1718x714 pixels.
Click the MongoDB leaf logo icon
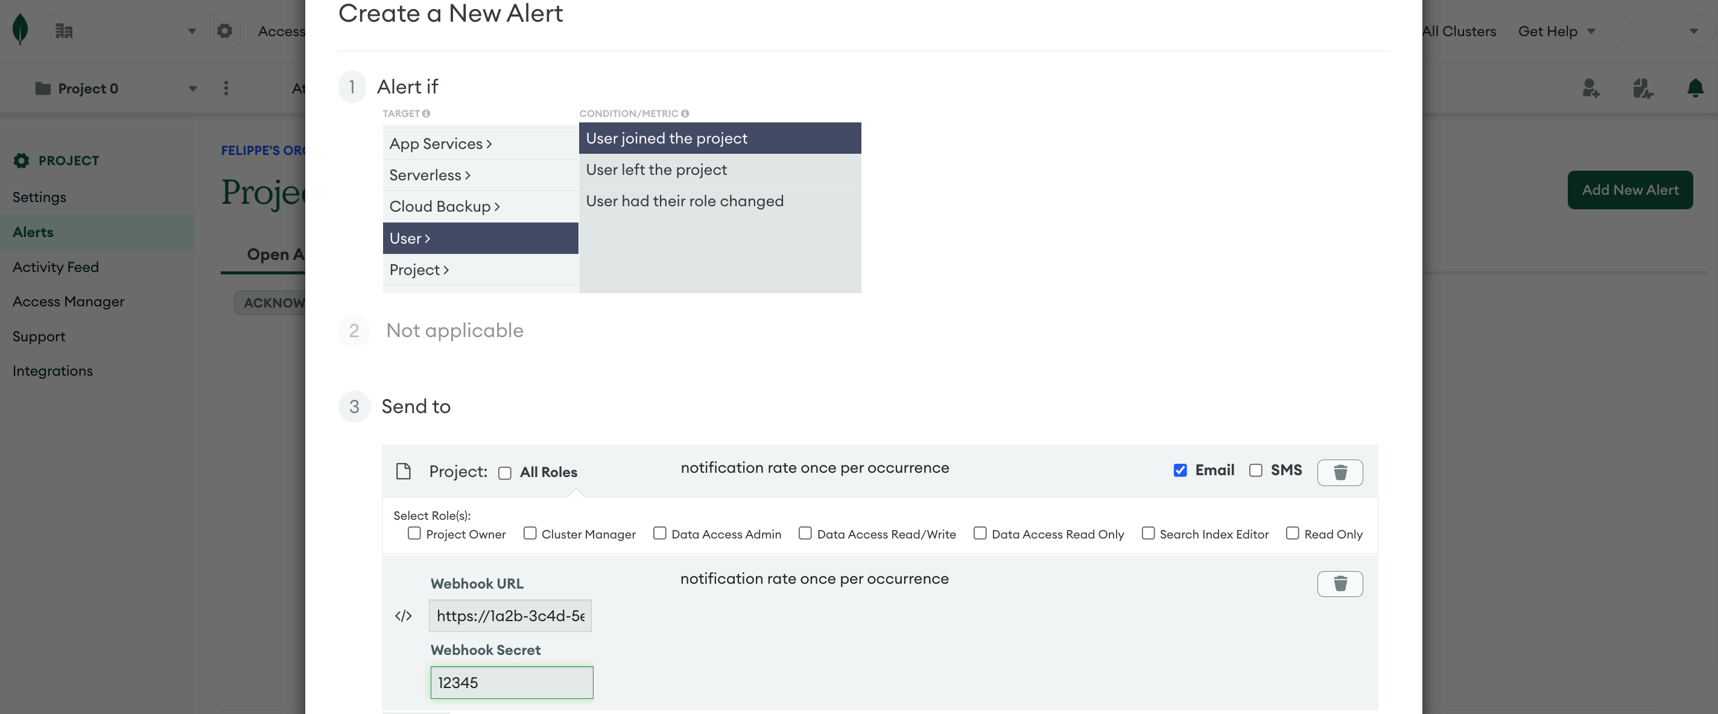(x=20, y=31)
